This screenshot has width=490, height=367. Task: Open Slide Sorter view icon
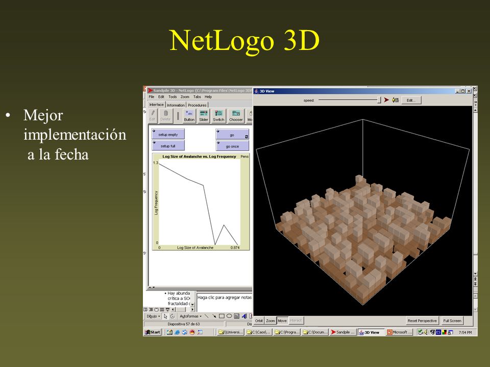162,309
